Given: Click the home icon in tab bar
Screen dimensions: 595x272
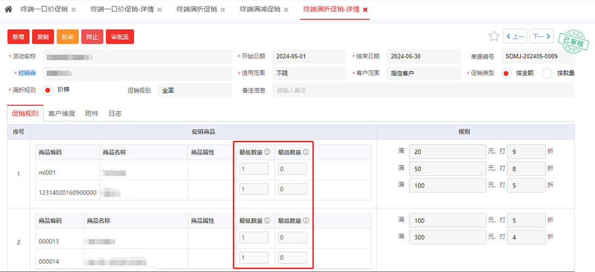Looking at the screenshot, I should [9, 10].
